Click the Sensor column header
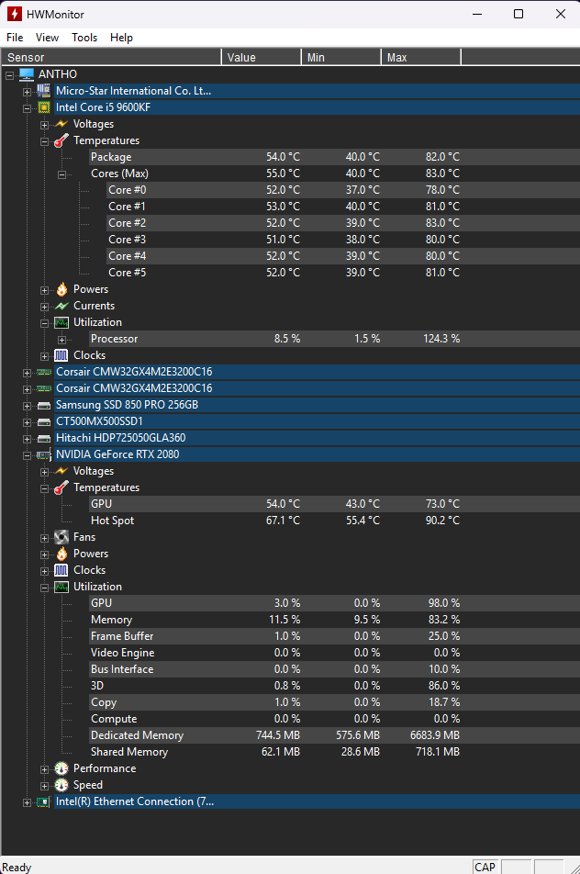The image size is (580, 874). [111, 58]
